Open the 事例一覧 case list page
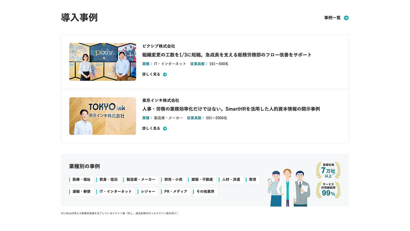This screenshot has height=231, width=410. [332, 18]
